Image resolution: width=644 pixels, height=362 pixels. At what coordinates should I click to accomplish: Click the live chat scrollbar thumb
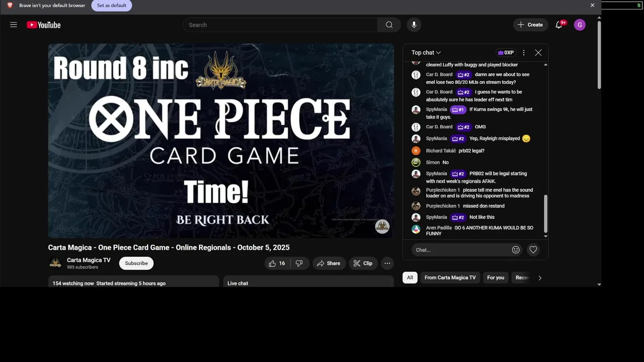[545, 213]
